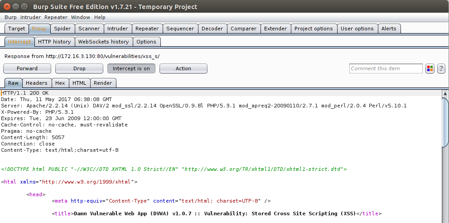
Task: Open the Intruder menu in the menu bar
Action: coord(30,17)
